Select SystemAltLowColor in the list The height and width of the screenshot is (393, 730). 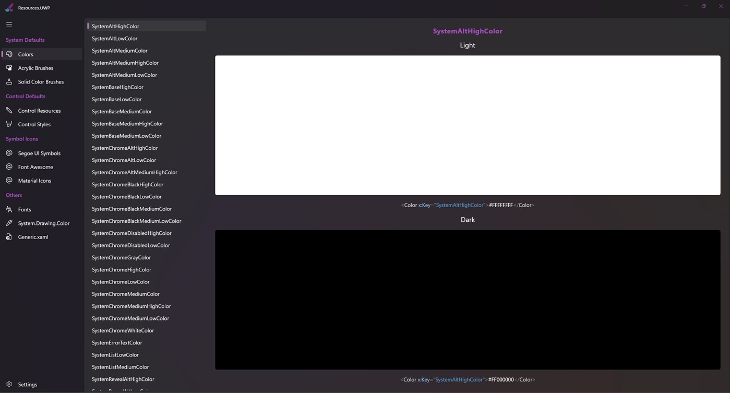[x=146, y=38]
